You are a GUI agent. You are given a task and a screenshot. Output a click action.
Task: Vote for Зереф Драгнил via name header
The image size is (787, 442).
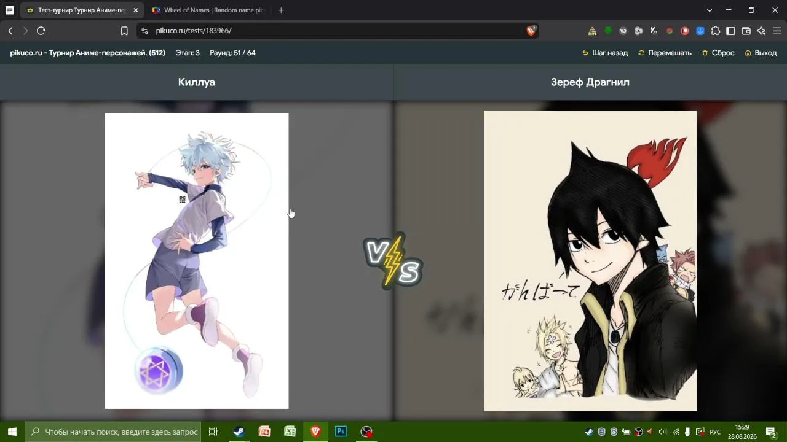590,82
